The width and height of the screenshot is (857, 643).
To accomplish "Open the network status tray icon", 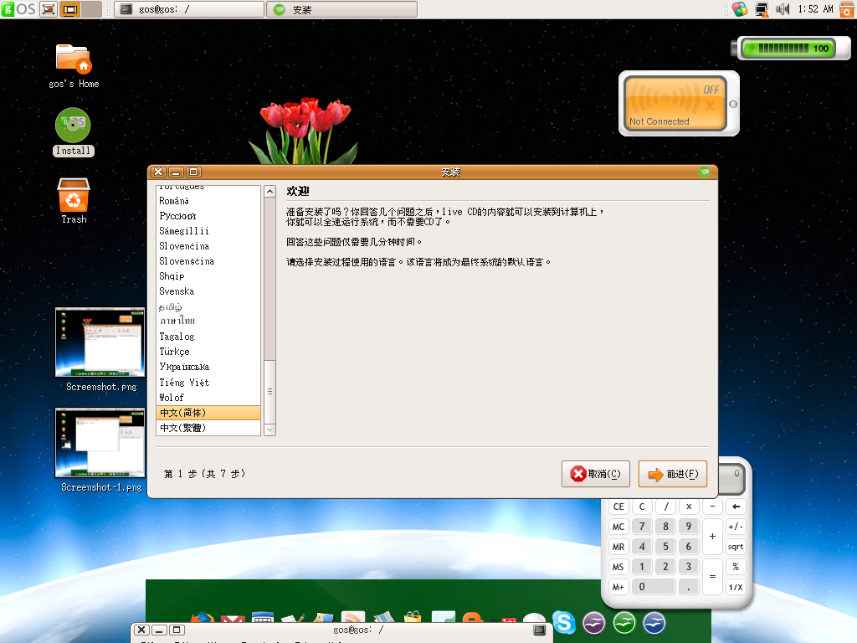I will [x=762, y=9].
